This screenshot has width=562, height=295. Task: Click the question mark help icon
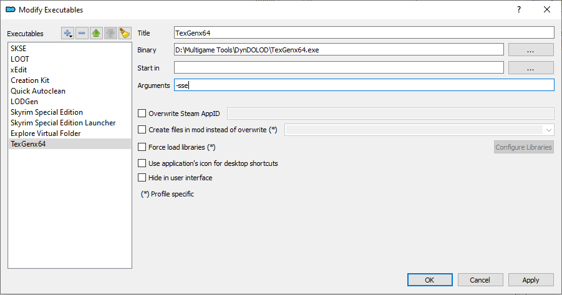[x=519, y=9]
